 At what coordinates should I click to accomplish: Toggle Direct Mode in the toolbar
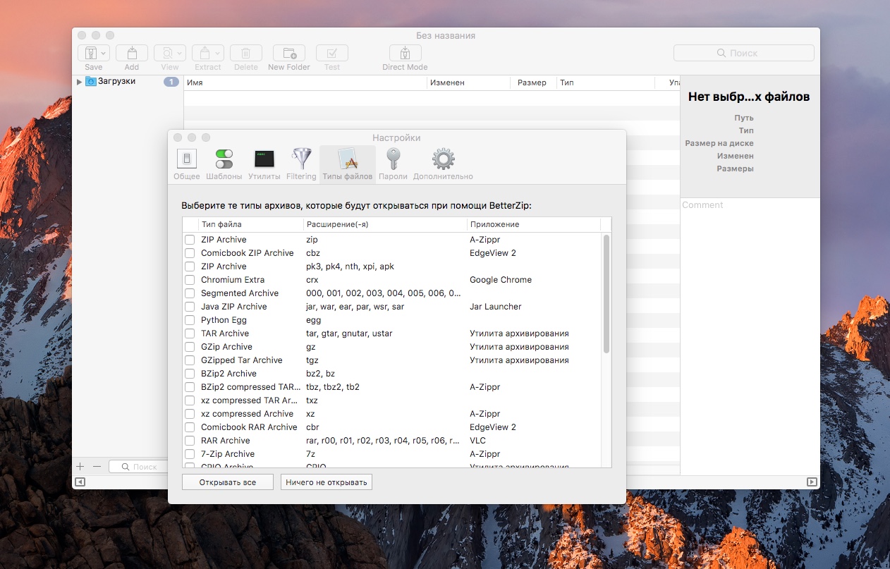coord(405,54)
